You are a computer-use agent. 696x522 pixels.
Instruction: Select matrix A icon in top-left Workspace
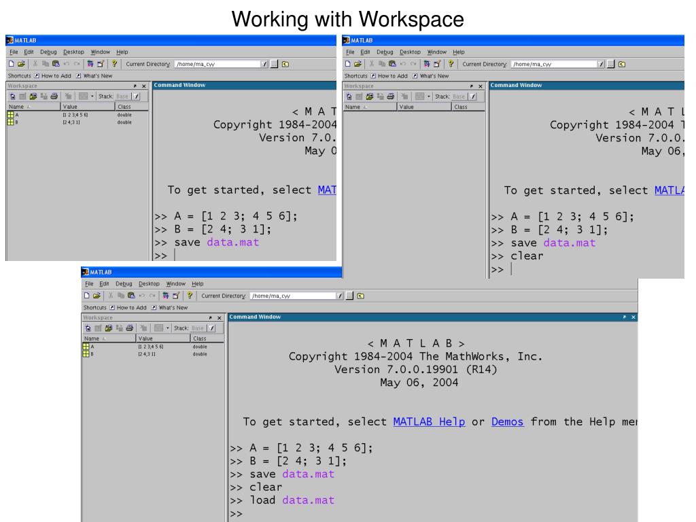pyautogui.click(x=11, y=114)
